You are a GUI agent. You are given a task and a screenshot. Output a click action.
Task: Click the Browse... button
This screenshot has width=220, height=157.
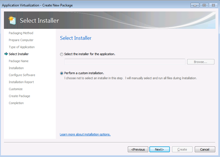coord(201,62)
